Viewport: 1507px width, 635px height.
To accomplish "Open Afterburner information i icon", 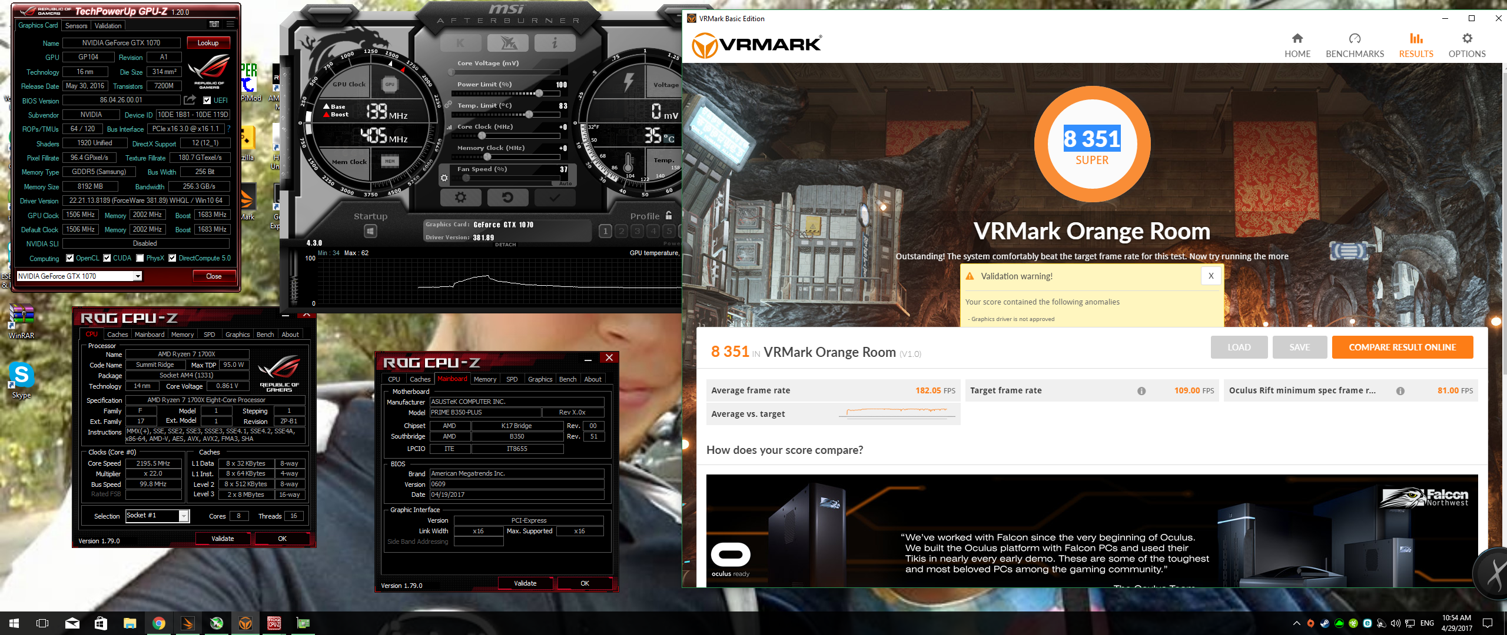I will click(555, 43).
